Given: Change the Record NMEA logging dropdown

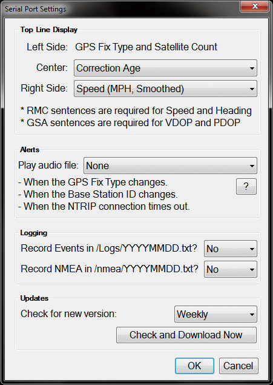Looking at the screenshot, I should 231,269.
